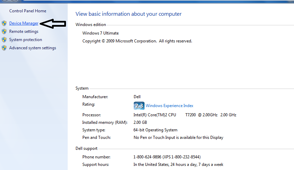The image size is (294, 170).
Task: Click the installed memory value 2.00 GB
Action: pos(140,122)
